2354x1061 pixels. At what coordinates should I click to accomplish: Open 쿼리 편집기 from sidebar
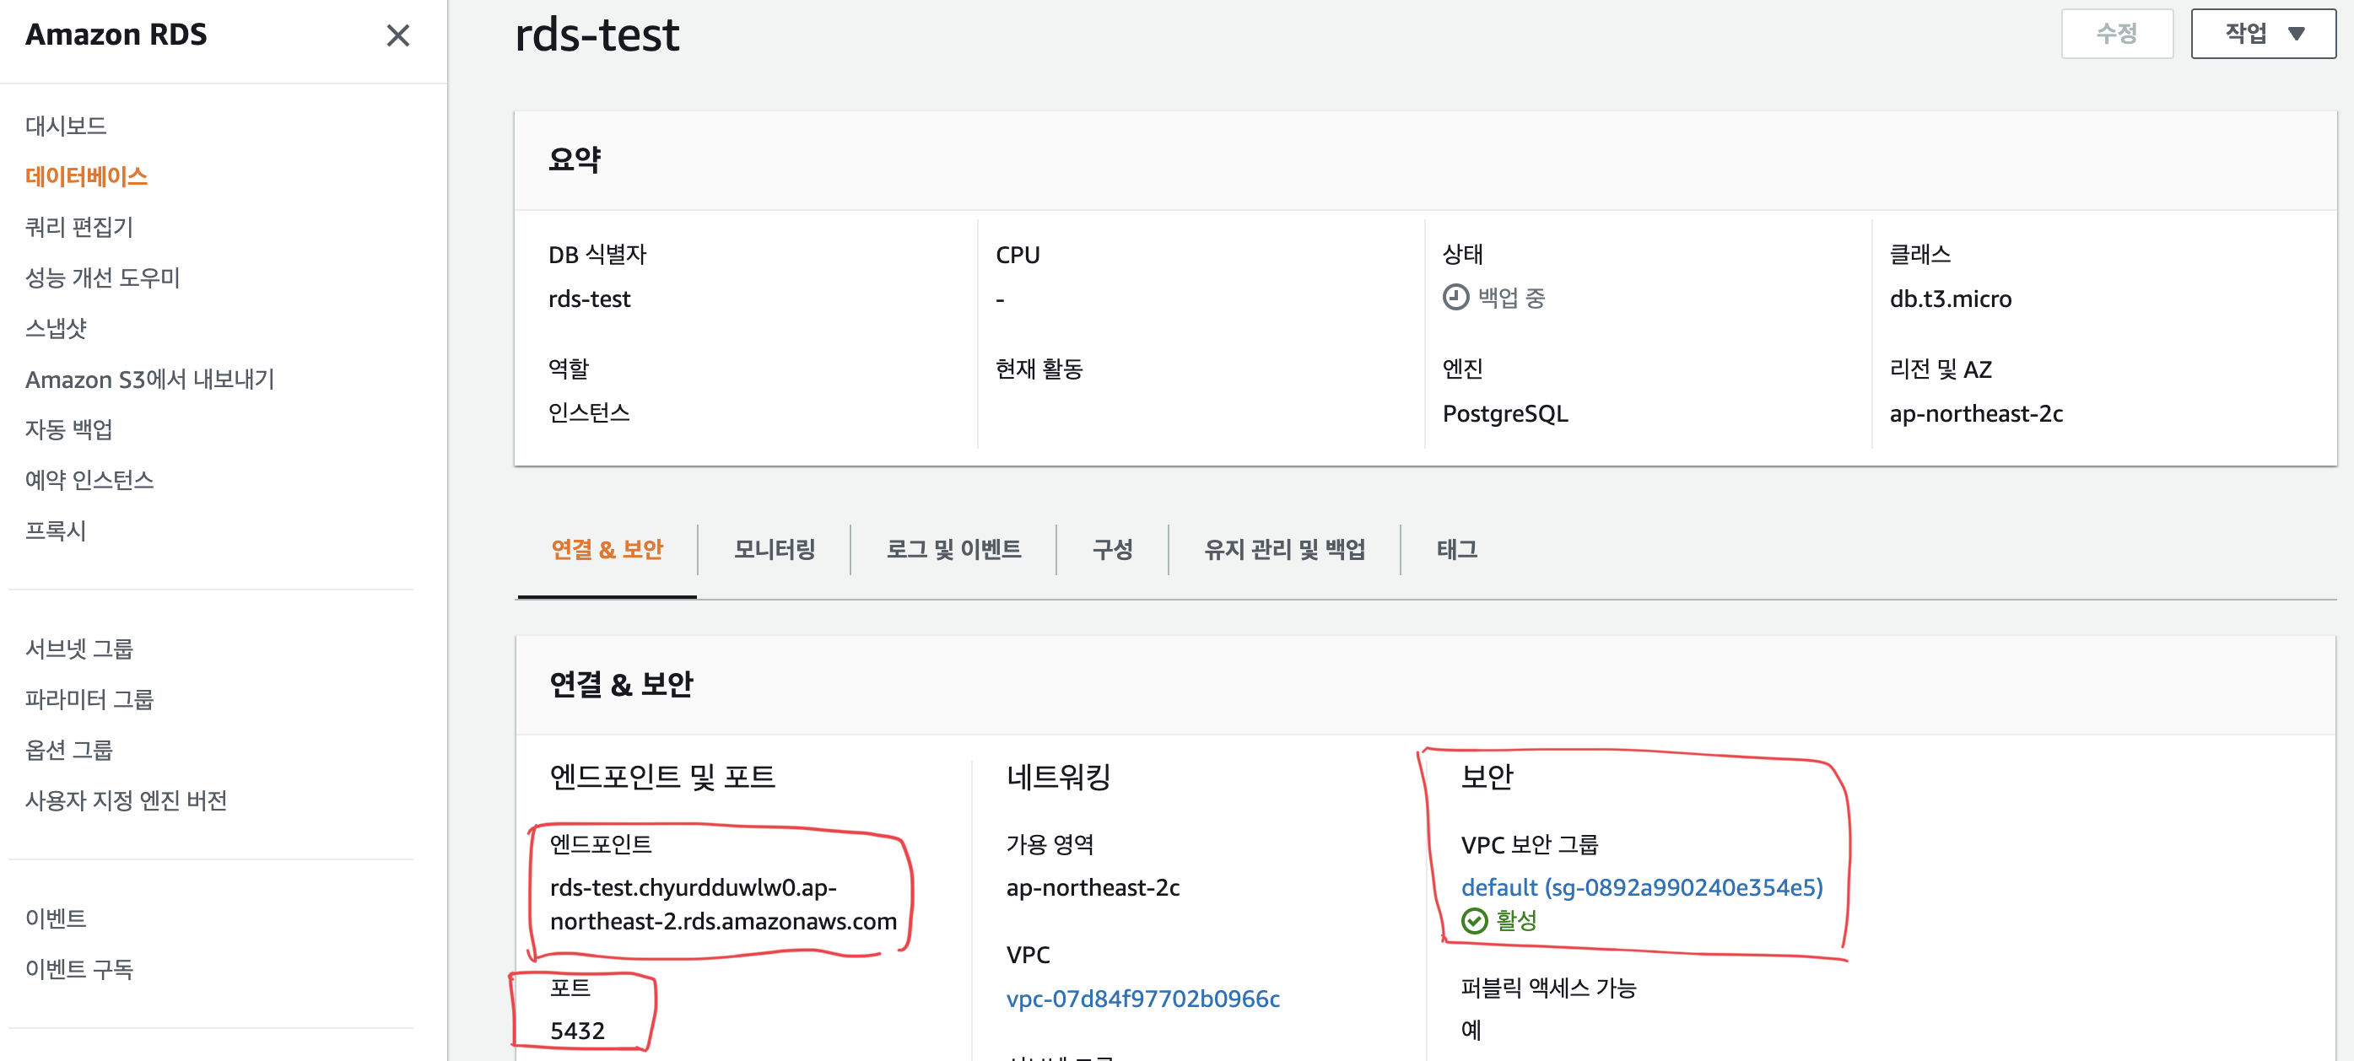click(79, 226)
